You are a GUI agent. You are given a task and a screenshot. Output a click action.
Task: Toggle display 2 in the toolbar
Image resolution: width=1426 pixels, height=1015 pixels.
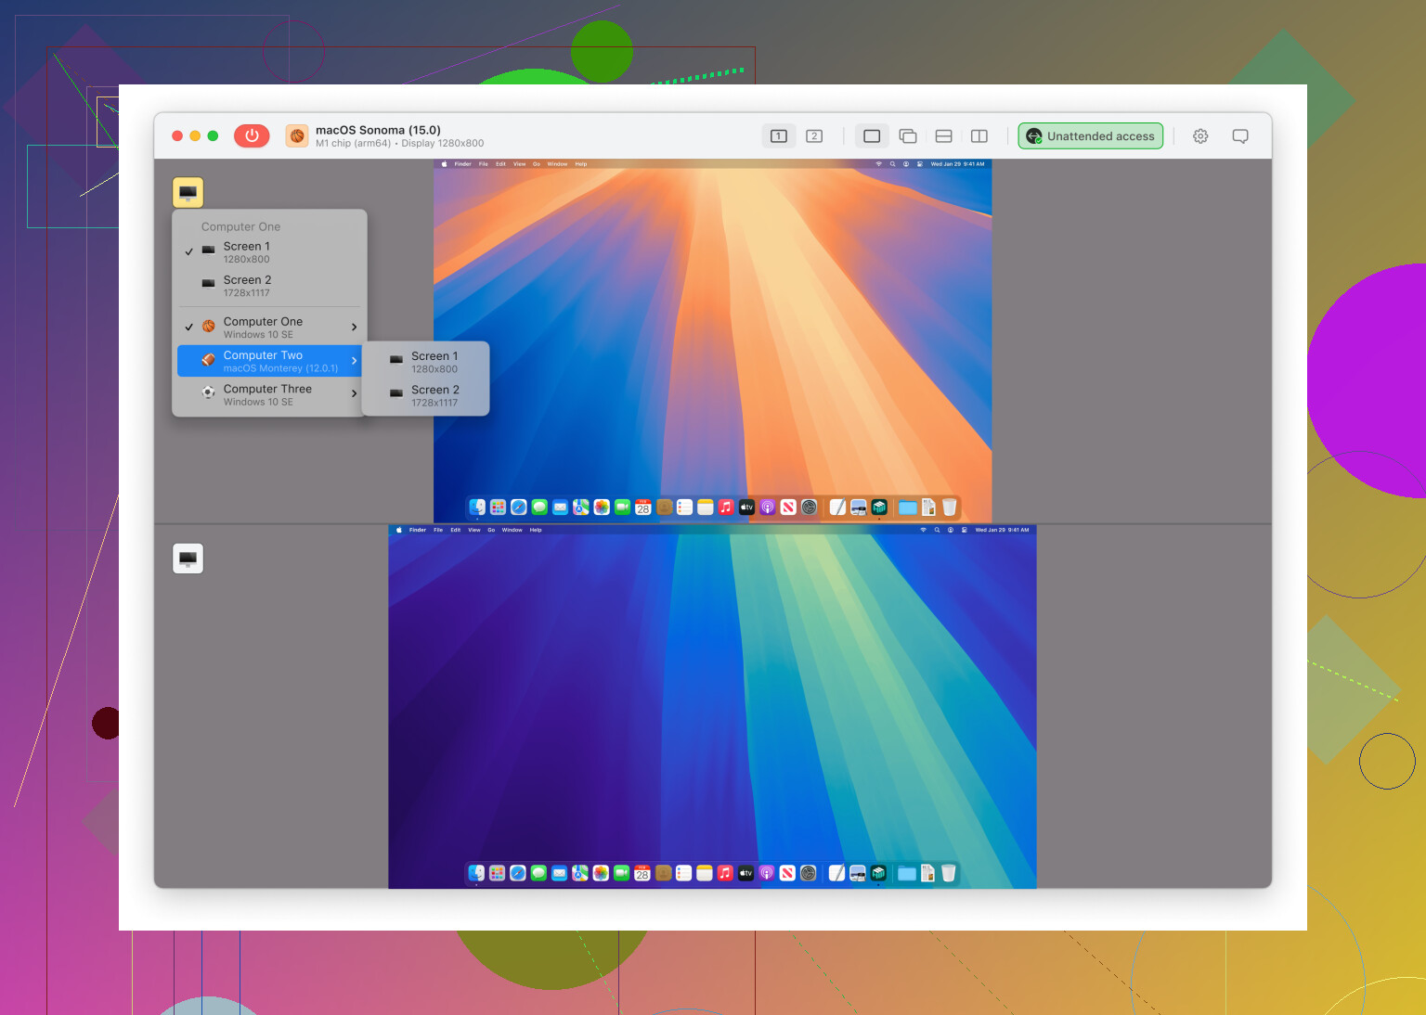[814, 136]
